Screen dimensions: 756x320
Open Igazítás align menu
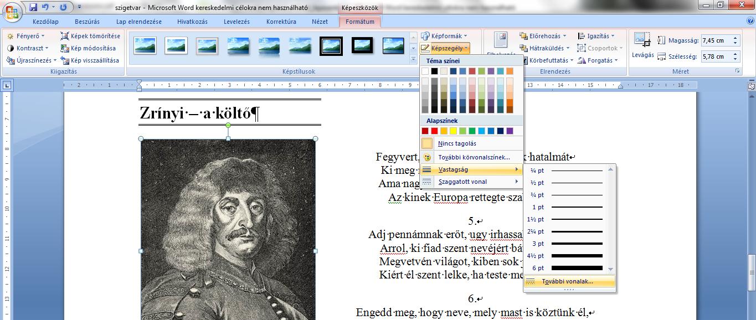click(595, 36)
